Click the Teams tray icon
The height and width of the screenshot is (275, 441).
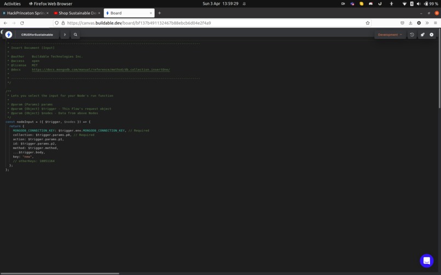pyautogui.click(x=352, y=4)
